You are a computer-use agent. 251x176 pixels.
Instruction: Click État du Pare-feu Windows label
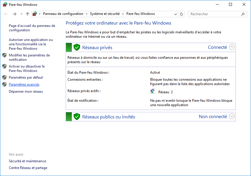pyautogui.click(x=88, y=73)
